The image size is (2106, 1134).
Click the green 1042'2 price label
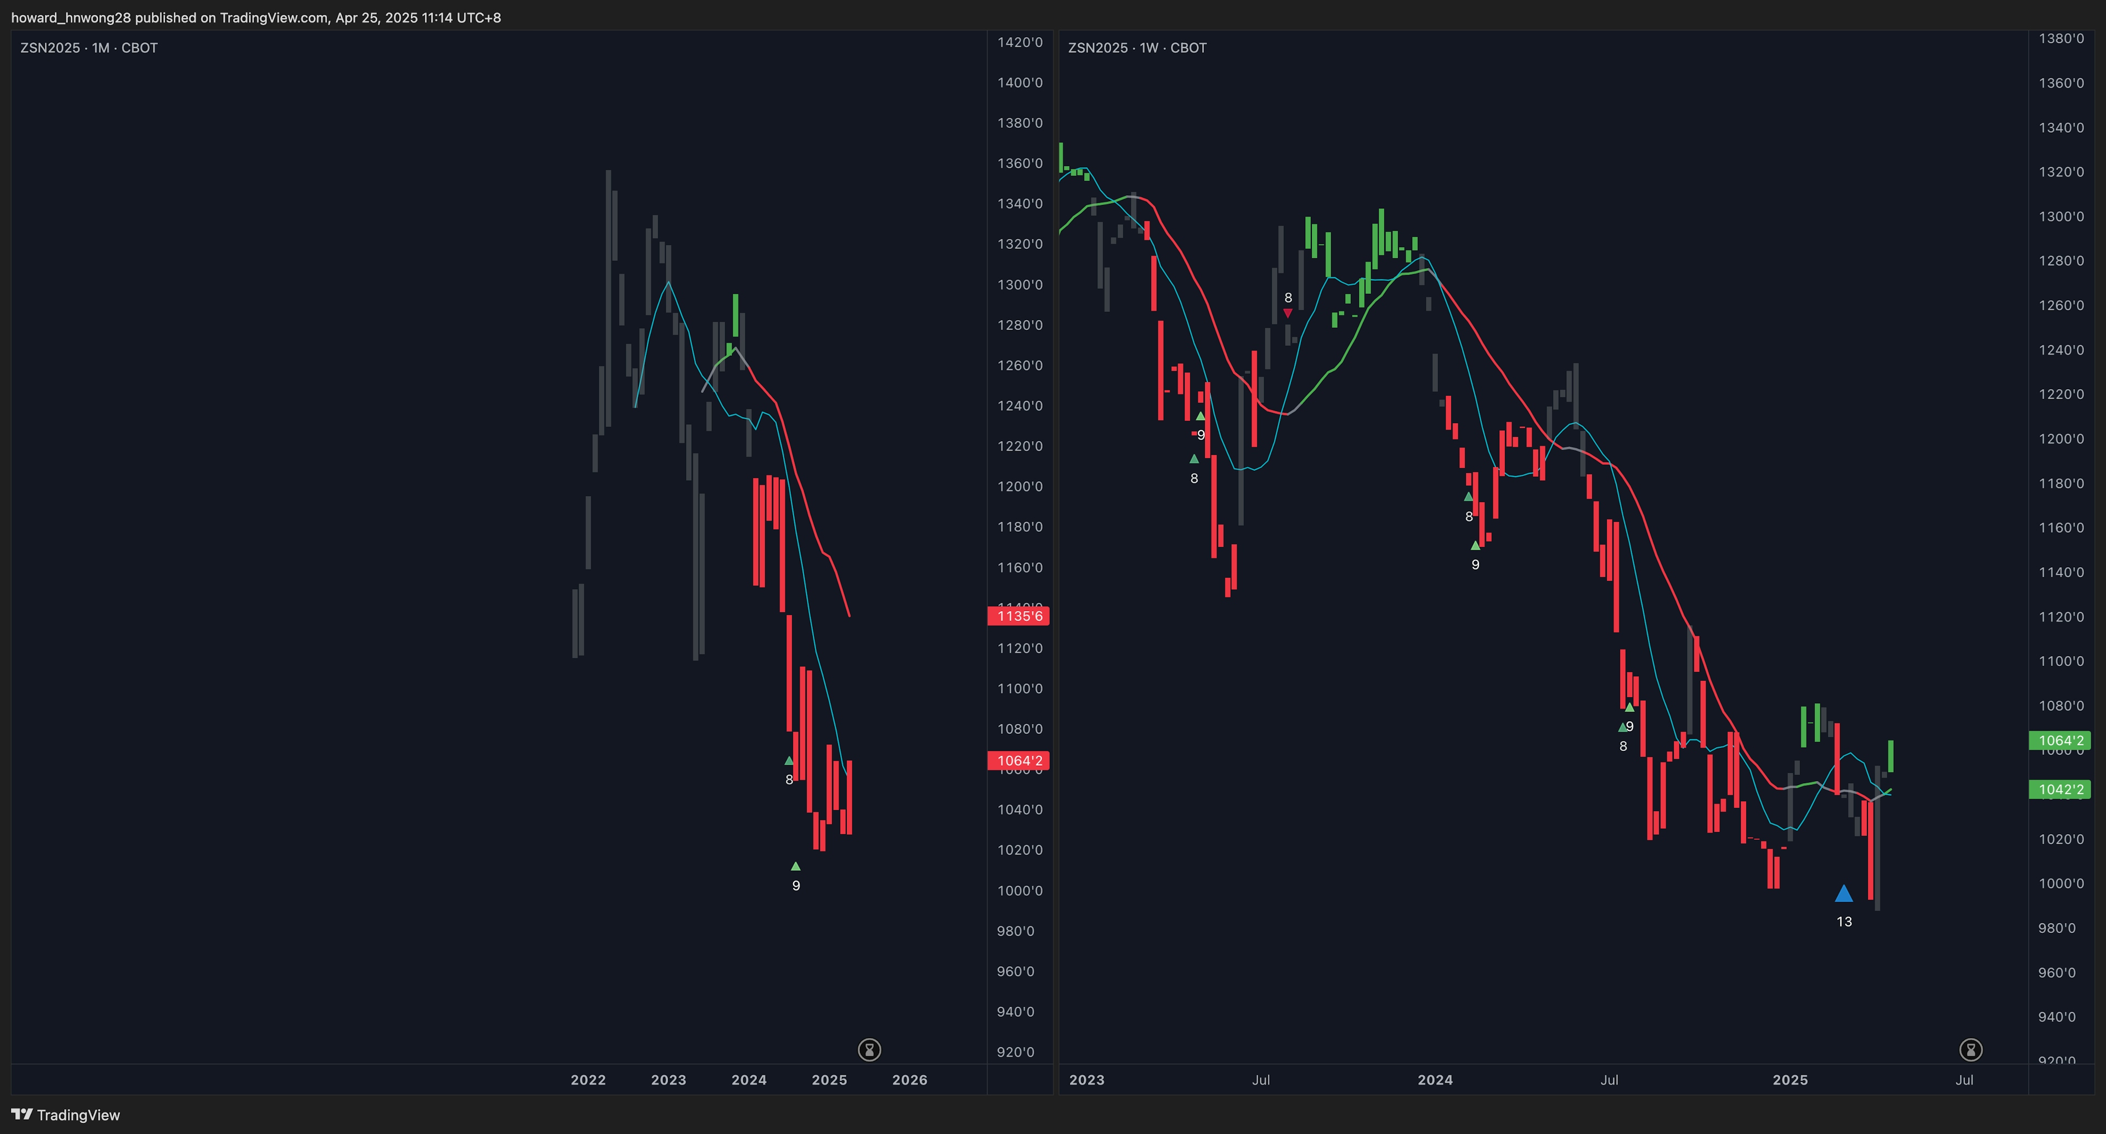(x=2060, y=789)
